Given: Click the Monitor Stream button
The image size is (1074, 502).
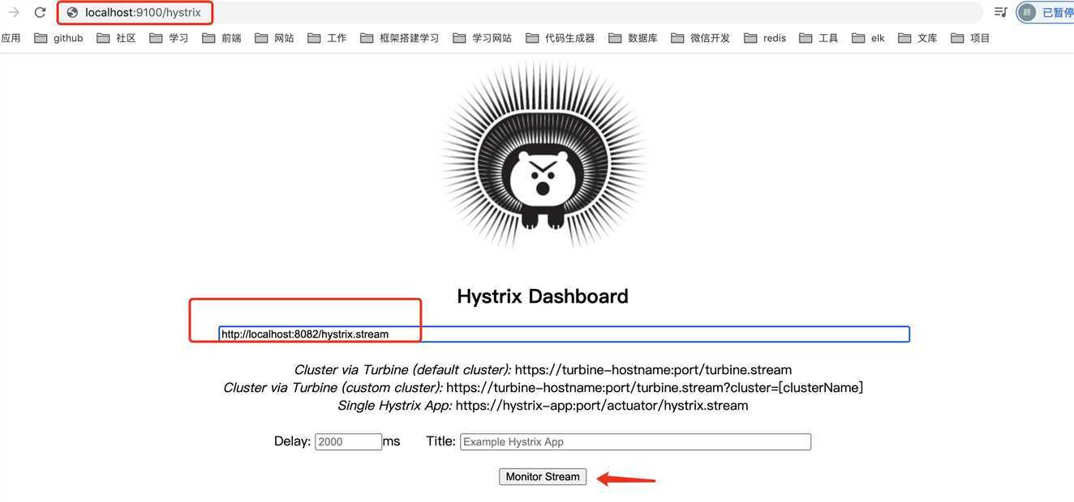Looking at the screenshot, I should tap(543, 477).
